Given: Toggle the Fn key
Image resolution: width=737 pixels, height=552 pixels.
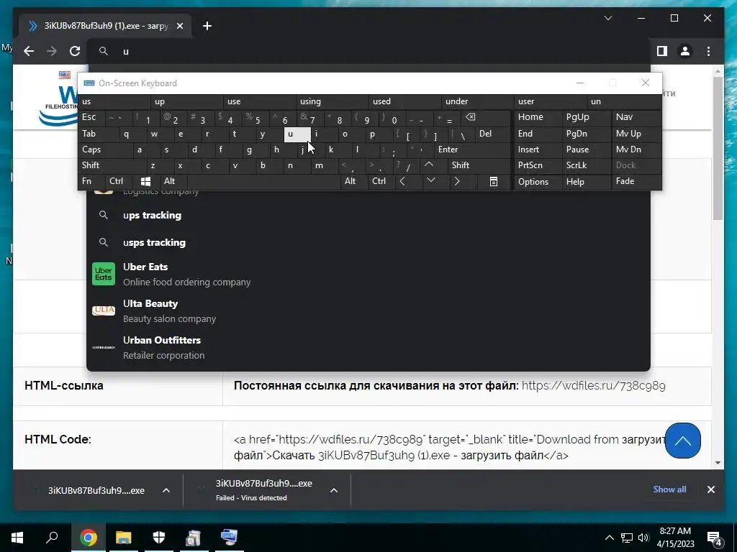Looking at the screenshot, I should (91, 181).
